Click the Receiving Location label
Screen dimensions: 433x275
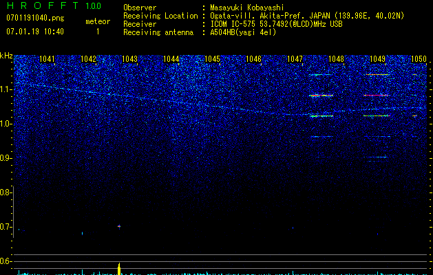tap(160, 16)
